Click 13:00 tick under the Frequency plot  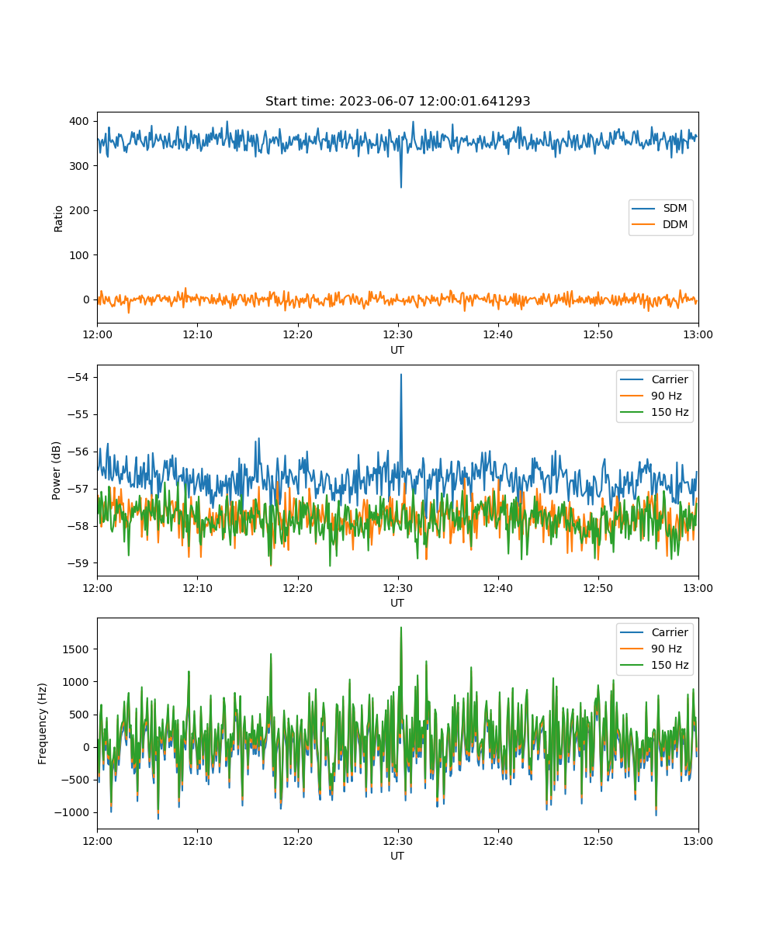click(x=698, y=840)
